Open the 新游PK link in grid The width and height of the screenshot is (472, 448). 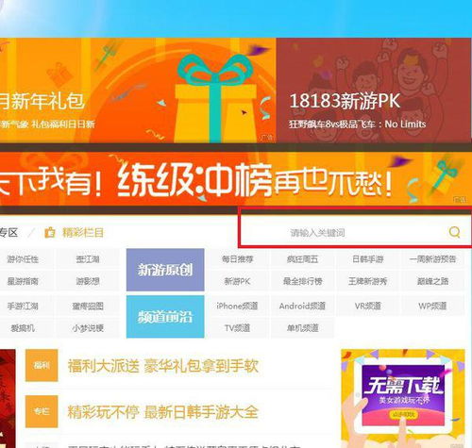coord(237,281)
